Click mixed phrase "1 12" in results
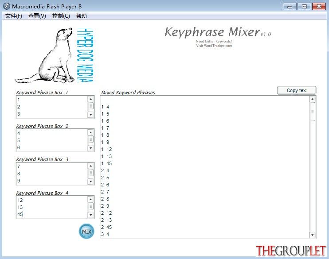 tap(106, 149)
